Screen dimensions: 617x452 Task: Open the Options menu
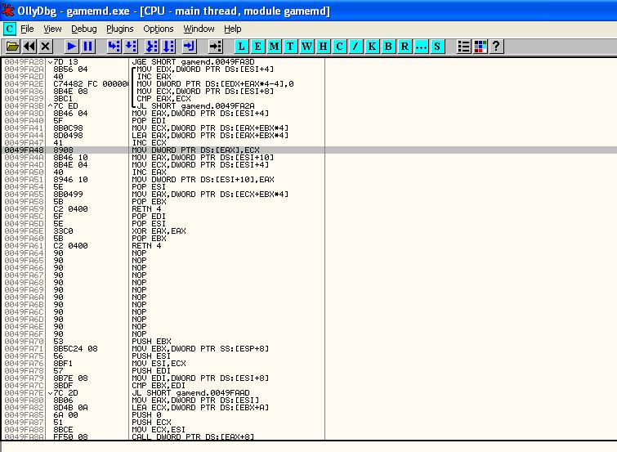(x=159, y=29)
